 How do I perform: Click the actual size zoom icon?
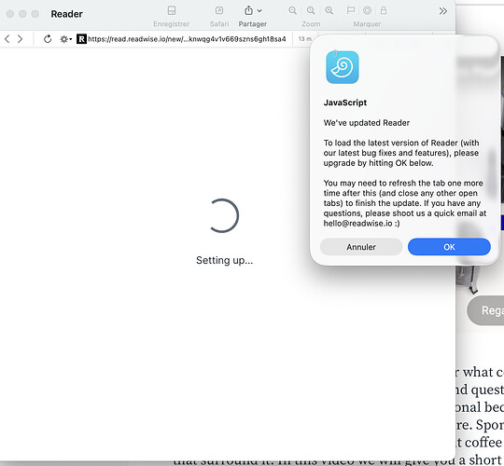coord(311,10)
